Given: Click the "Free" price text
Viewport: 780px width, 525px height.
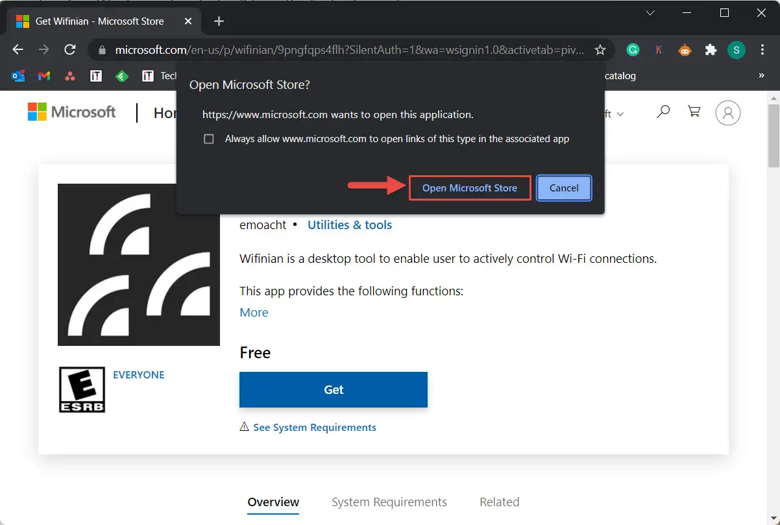Looking at the screenshot, I should click(255, 352).
